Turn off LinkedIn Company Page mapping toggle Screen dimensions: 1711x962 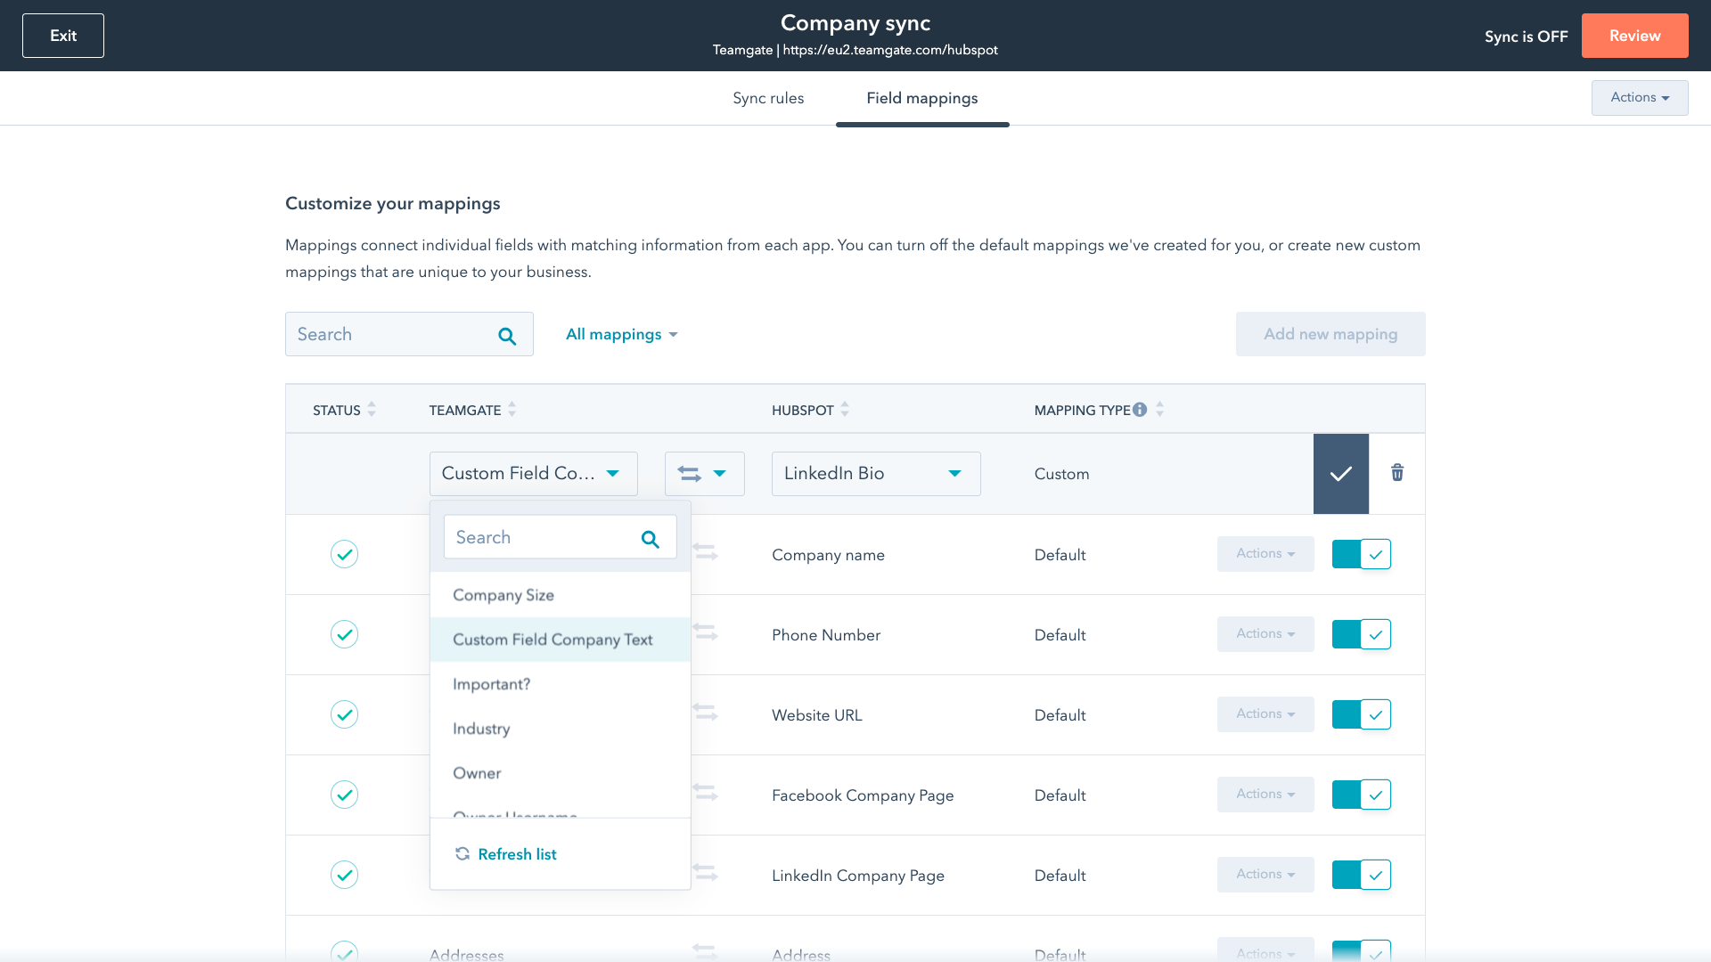[1361, 875]
